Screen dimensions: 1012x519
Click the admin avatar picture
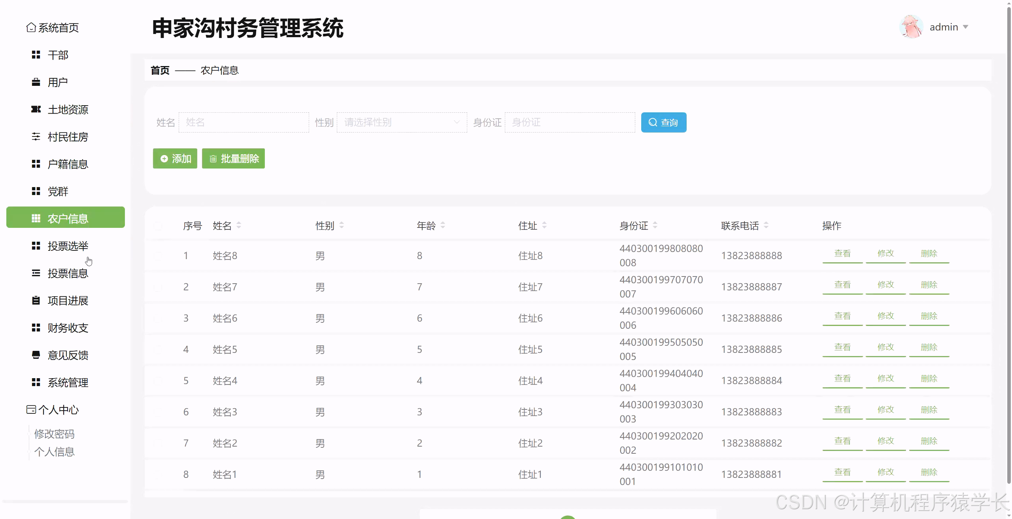[x=911, y=27]
